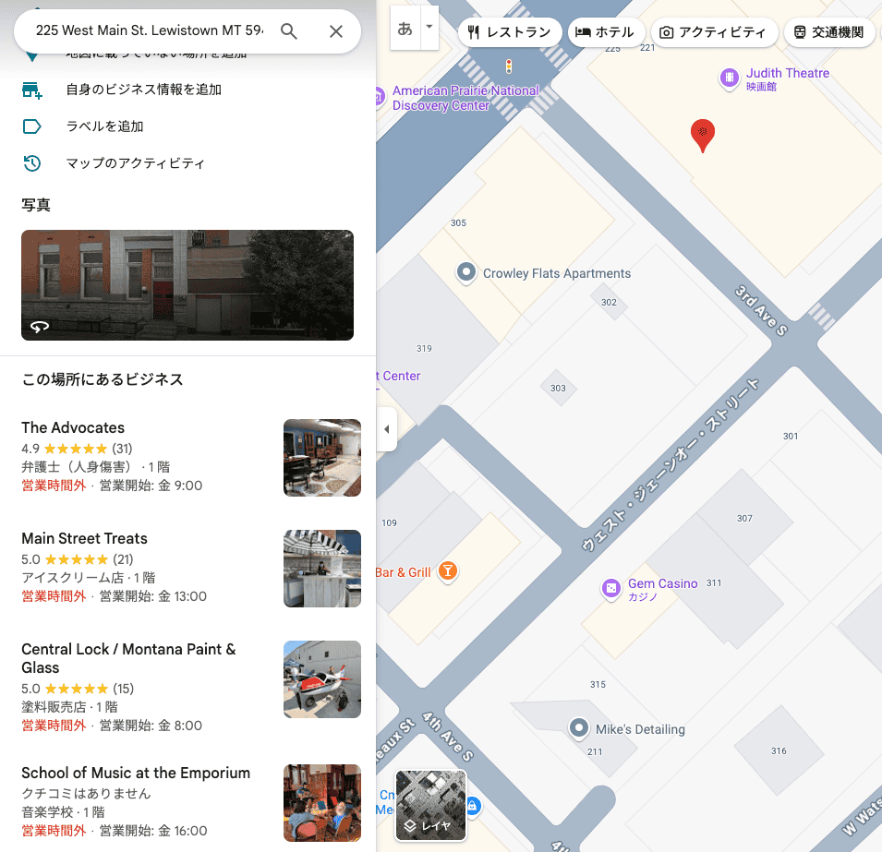882x852 pixels.
Task: View Central Lock airplane photo
Action: click(x=322, y=679)
